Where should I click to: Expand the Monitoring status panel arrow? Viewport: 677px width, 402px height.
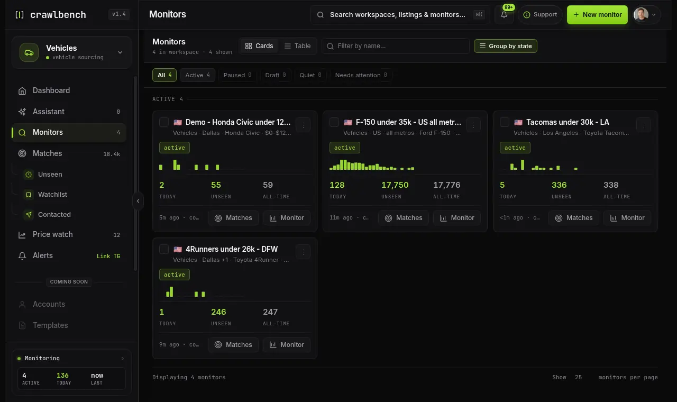click(123, 359)
